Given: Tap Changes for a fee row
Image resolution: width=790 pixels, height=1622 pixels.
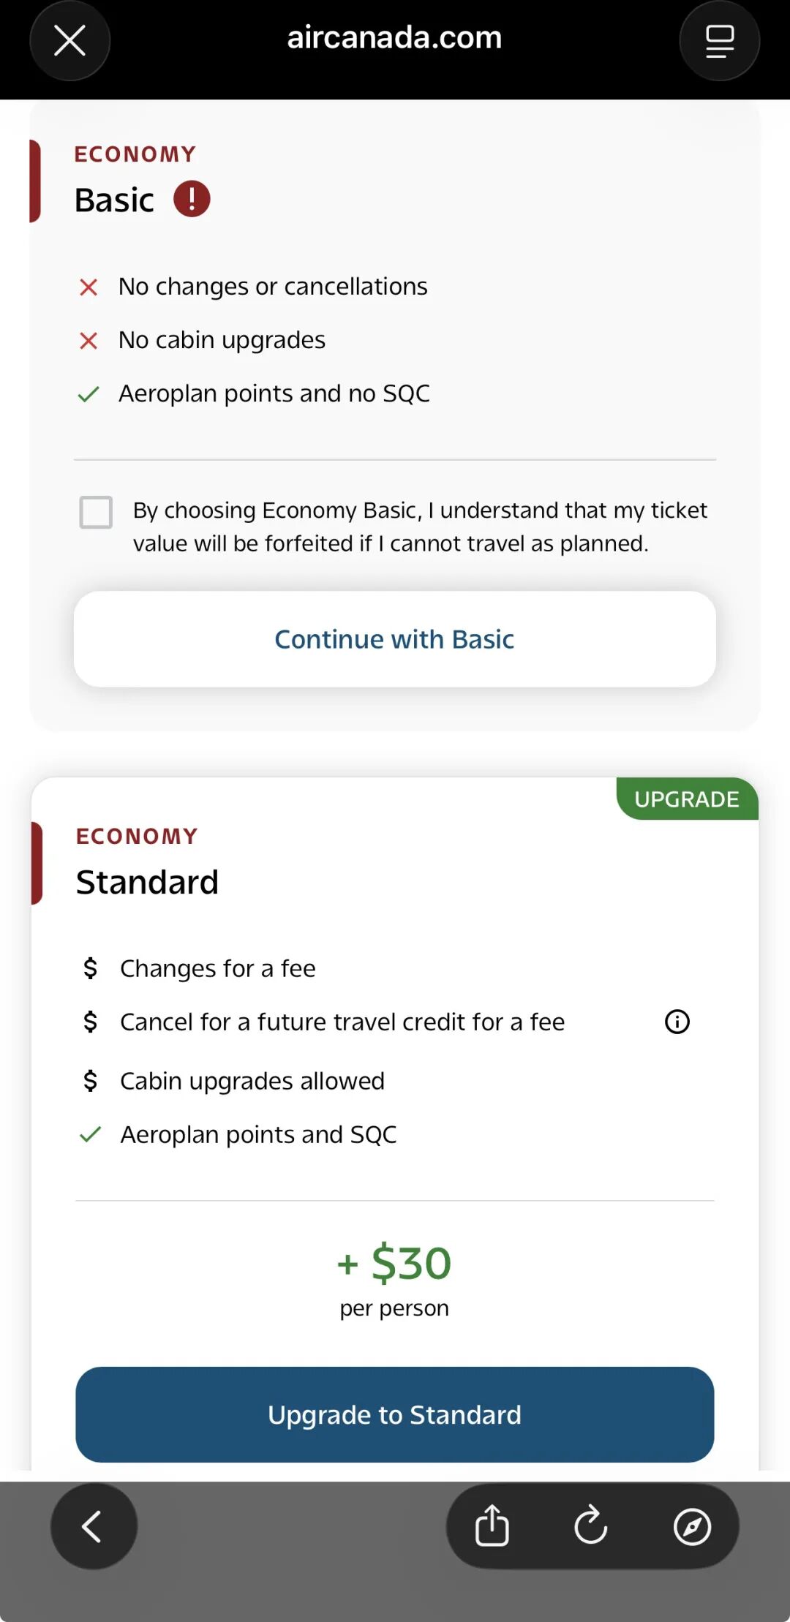Looking at the screenshot, I should click(217, 968).
